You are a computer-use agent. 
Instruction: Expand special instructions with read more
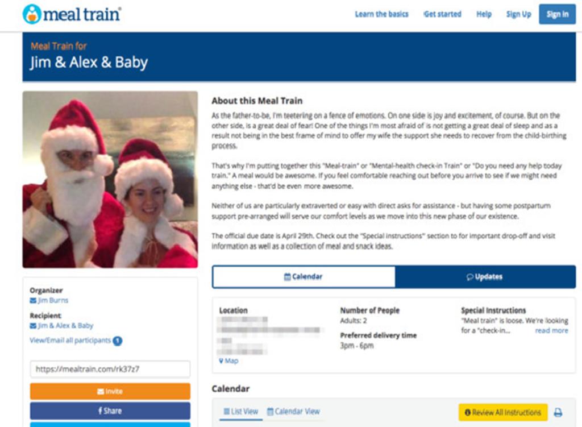point(551,330)
